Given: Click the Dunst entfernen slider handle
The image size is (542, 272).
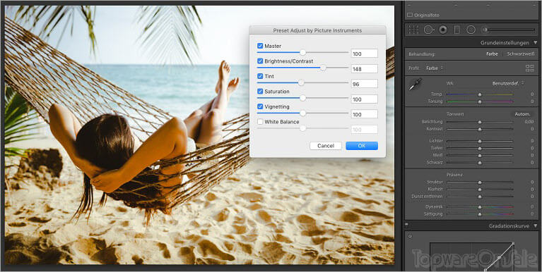Looking at the screenshot, I should (x=480, y=197).
